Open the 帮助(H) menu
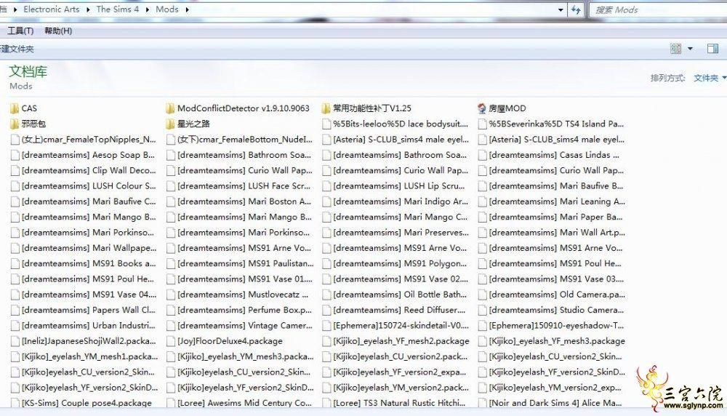Image resolution: width=727 pixels, height=416 pixels. click(58, 31)
